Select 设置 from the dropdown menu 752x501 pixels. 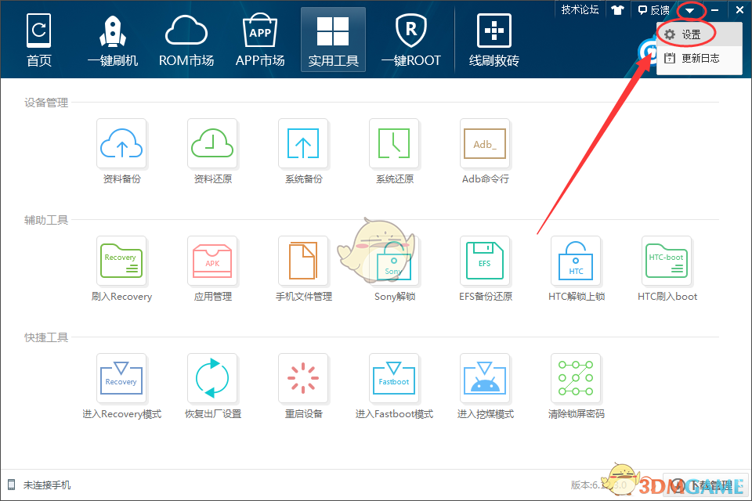tap(690, 34)
